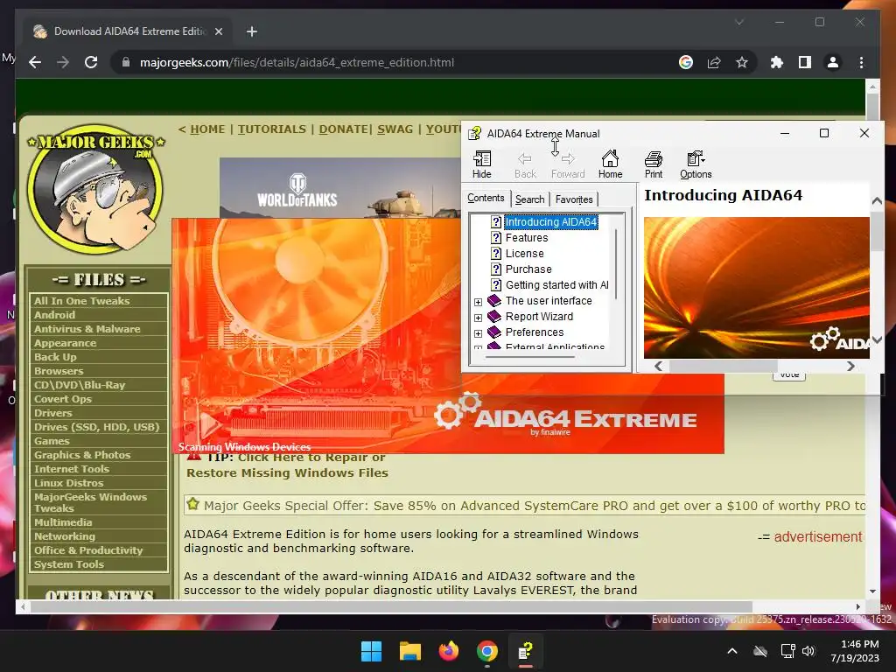This screenshot has width=896, height=672.
Task: Bookmark this page with star icon
Action: coord(742,62)
